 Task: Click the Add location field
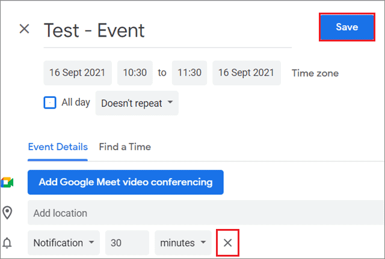point(205,213)
